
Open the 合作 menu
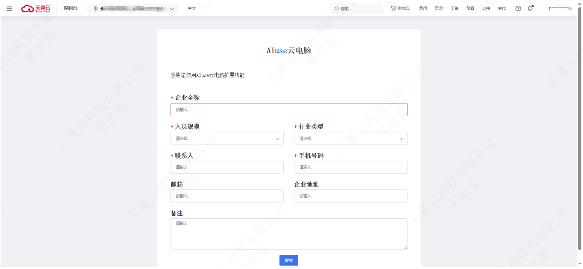(x=502, y=8)
